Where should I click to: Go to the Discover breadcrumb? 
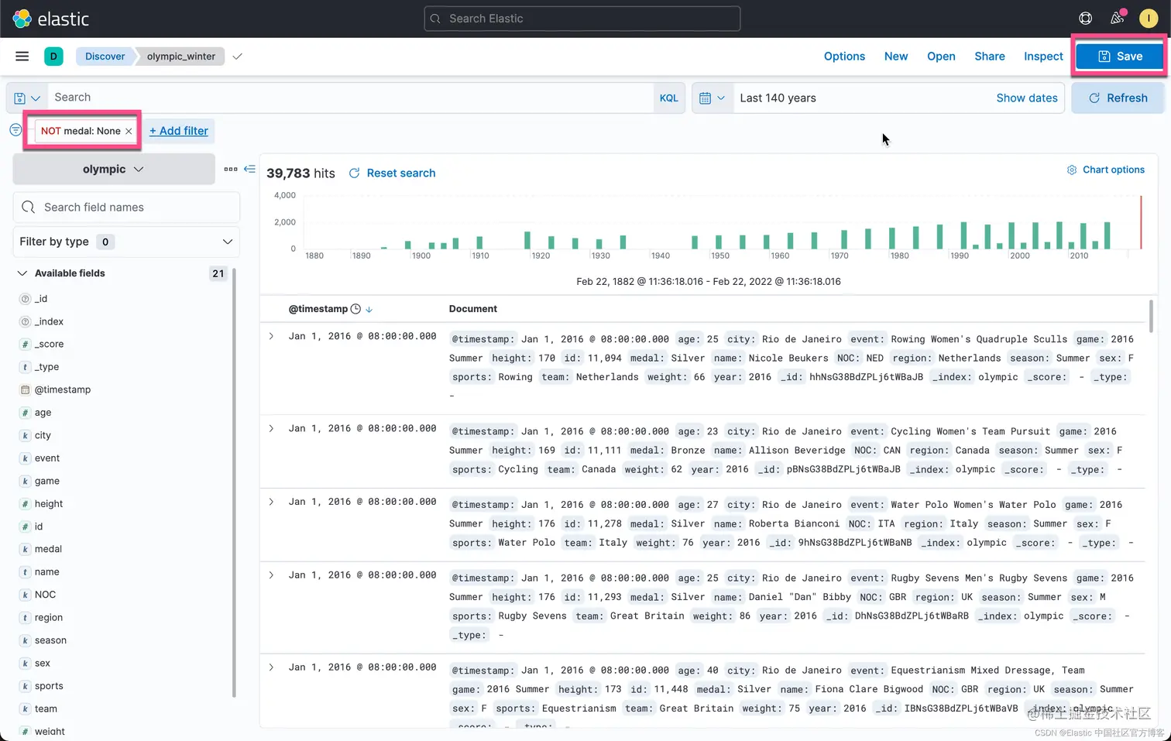click(x=105, y=57)
